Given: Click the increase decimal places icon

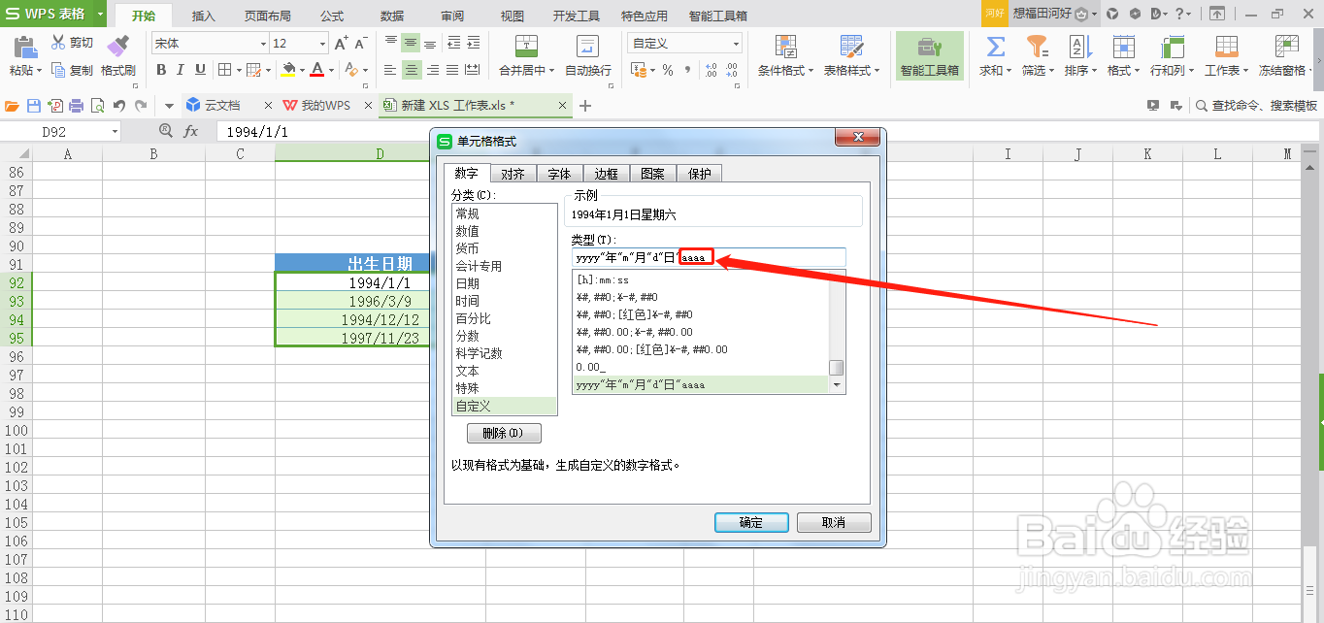Looking at the screenshot, I should pyautogui.click(x=711, y=70).
